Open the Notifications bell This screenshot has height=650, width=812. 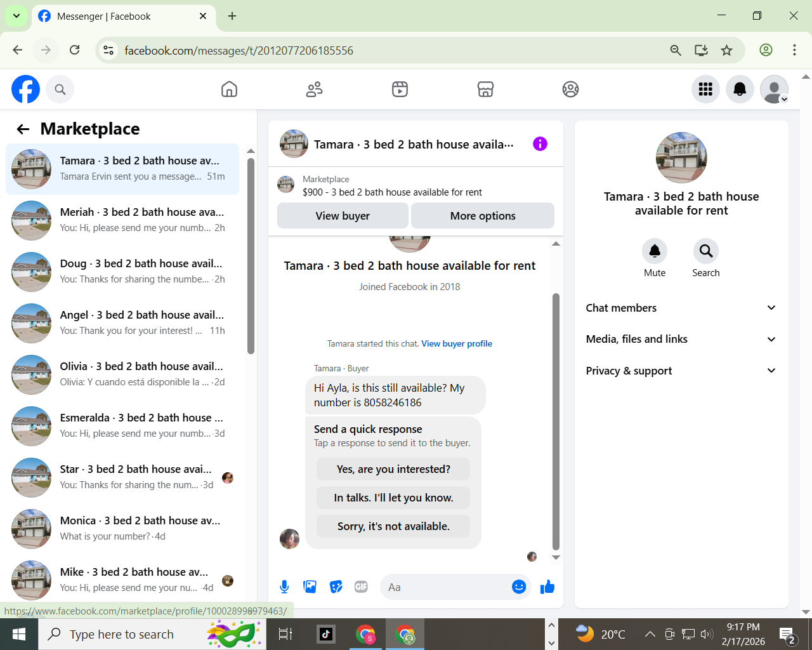pos(740,90)
